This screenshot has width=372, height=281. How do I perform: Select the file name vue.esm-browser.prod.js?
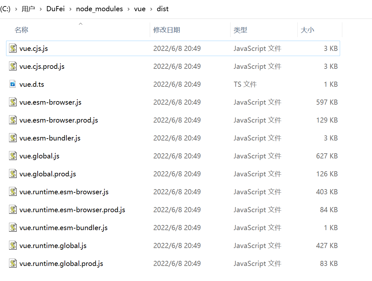[x=59, y=120]
